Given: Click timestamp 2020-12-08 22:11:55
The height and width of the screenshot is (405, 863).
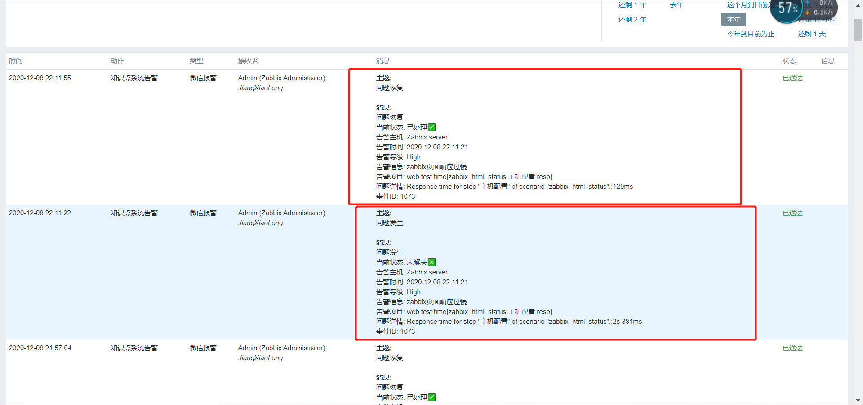Looking at the screenshot, I should (x=40, y=78).
